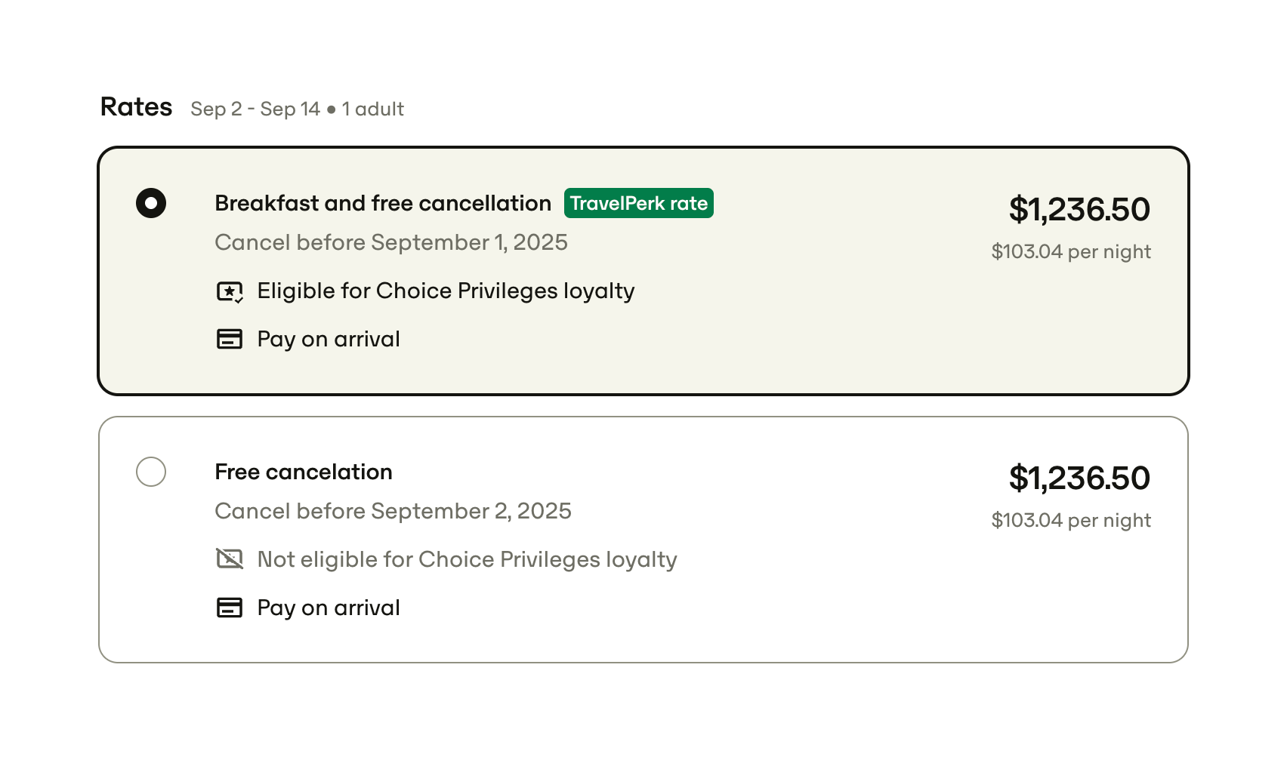Click the Rates section heading
The height and width of the screenshot is (760, 1287).
136,107
